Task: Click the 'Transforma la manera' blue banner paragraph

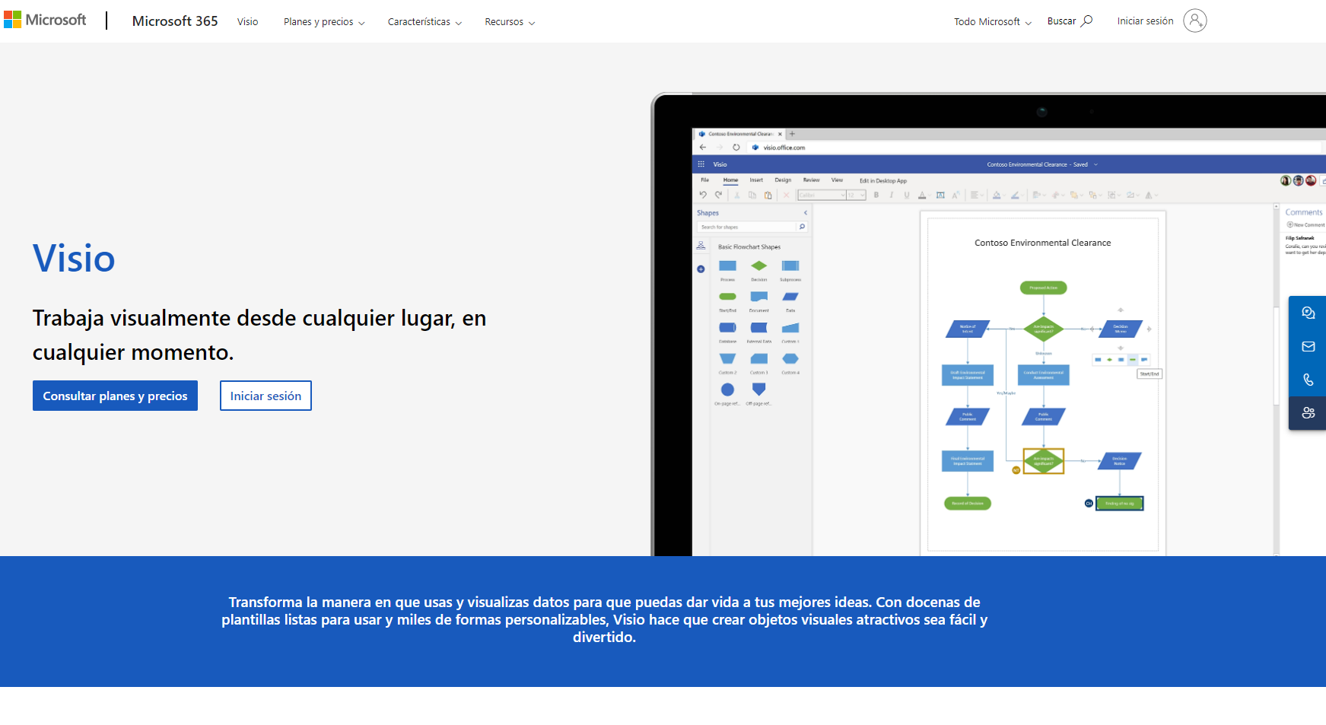Action: click(604, 620)
